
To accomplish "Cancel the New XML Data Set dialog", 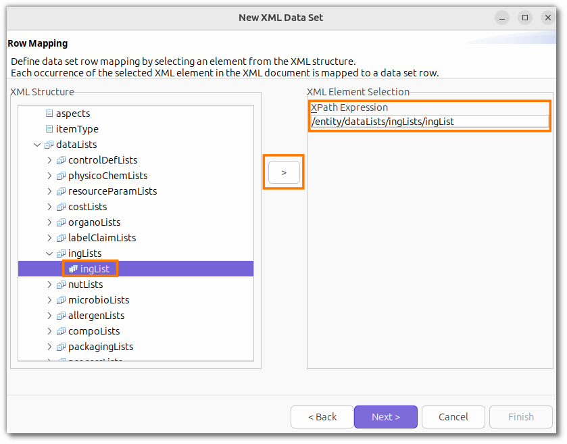I will (453, 417).
